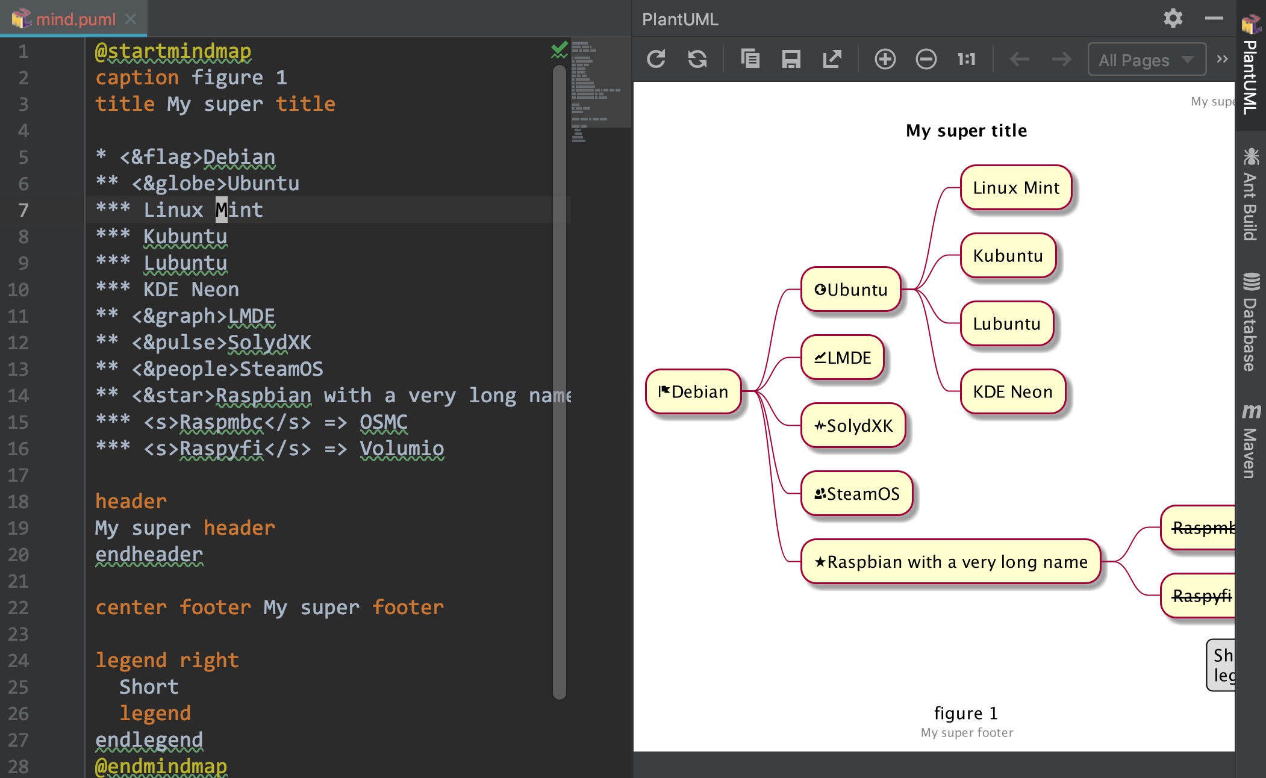Click '@startmindmap' on line 1
The width and height of the screenshot is (1266, 778).
coord(173,51)
